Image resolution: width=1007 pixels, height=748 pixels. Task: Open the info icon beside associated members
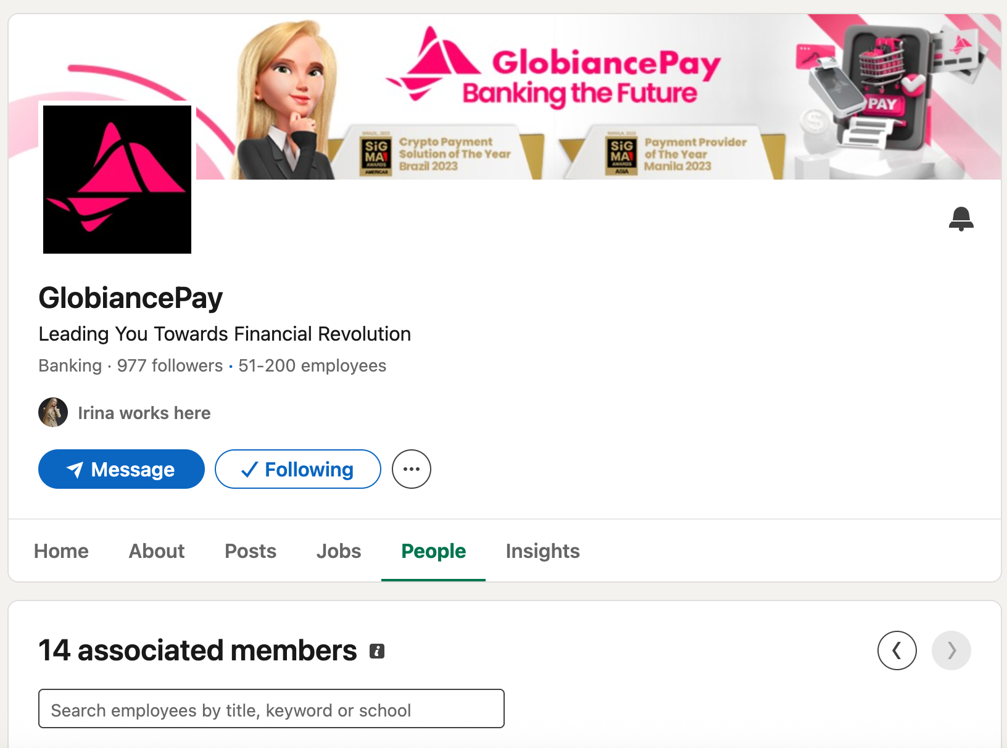377,651
